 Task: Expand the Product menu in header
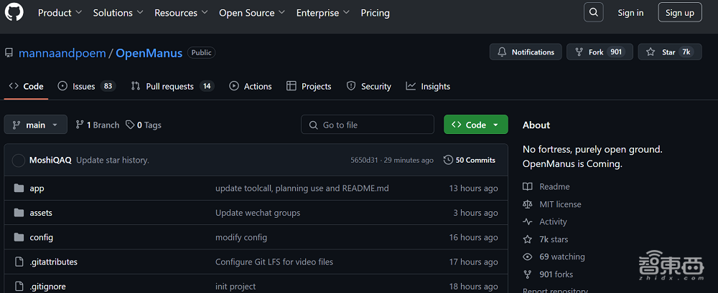click(60, 13)
